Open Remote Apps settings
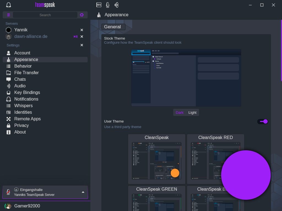This screenshot has height=211, width=282. point(45,119)
